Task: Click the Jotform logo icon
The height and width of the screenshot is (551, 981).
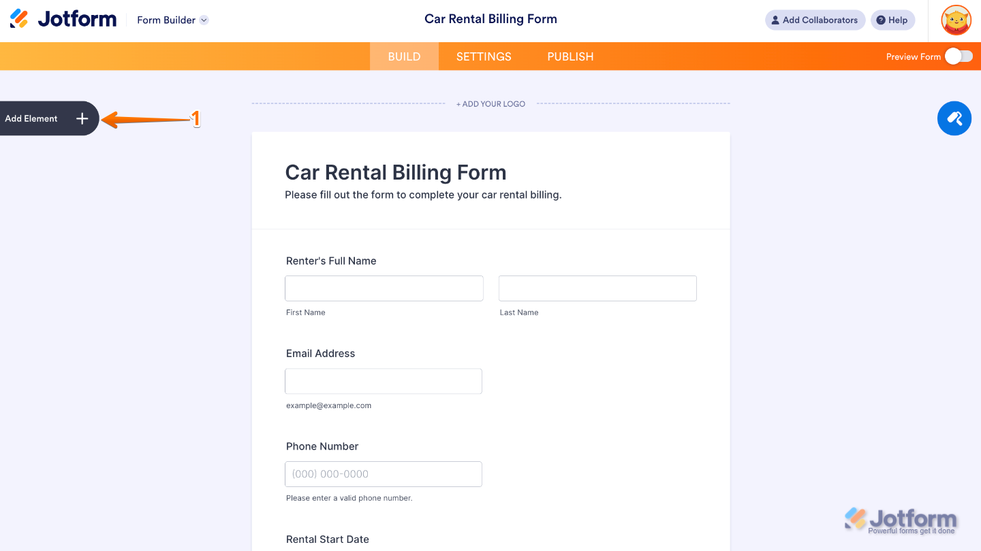Action: pos(18,18)
